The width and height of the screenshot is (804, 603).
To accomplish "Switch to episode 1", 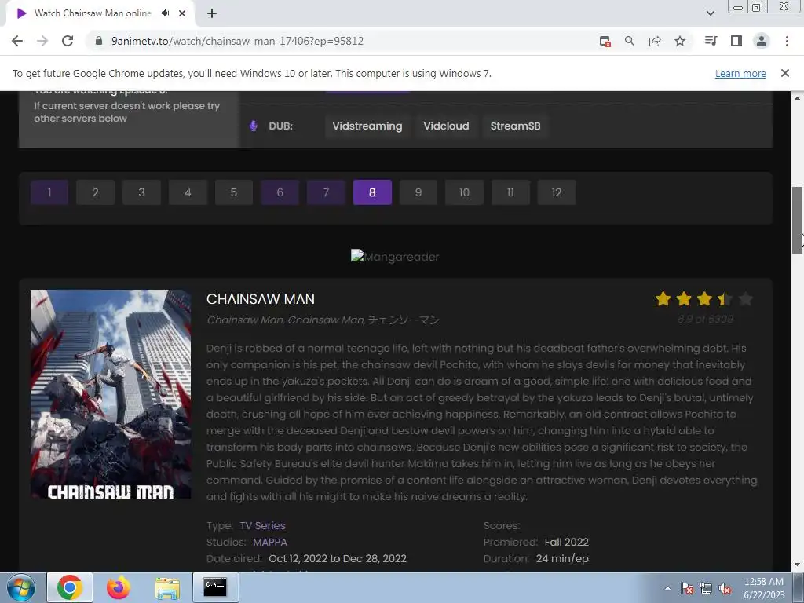I will click(x=49, y=192).
